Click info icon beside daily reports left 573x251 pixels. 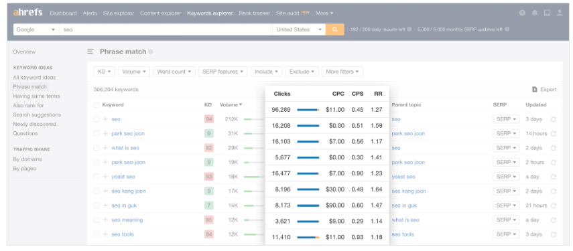point(409,29)
